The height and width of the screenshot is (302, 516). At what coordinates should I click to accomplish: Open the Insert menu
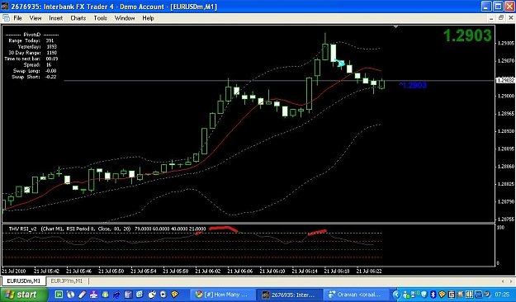click(55, 18)
